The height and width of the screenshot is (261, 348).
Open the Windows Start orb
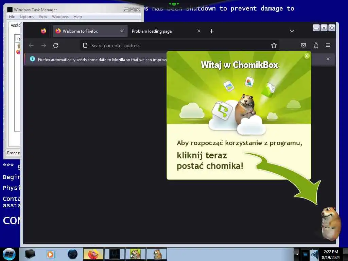[9, 254]
